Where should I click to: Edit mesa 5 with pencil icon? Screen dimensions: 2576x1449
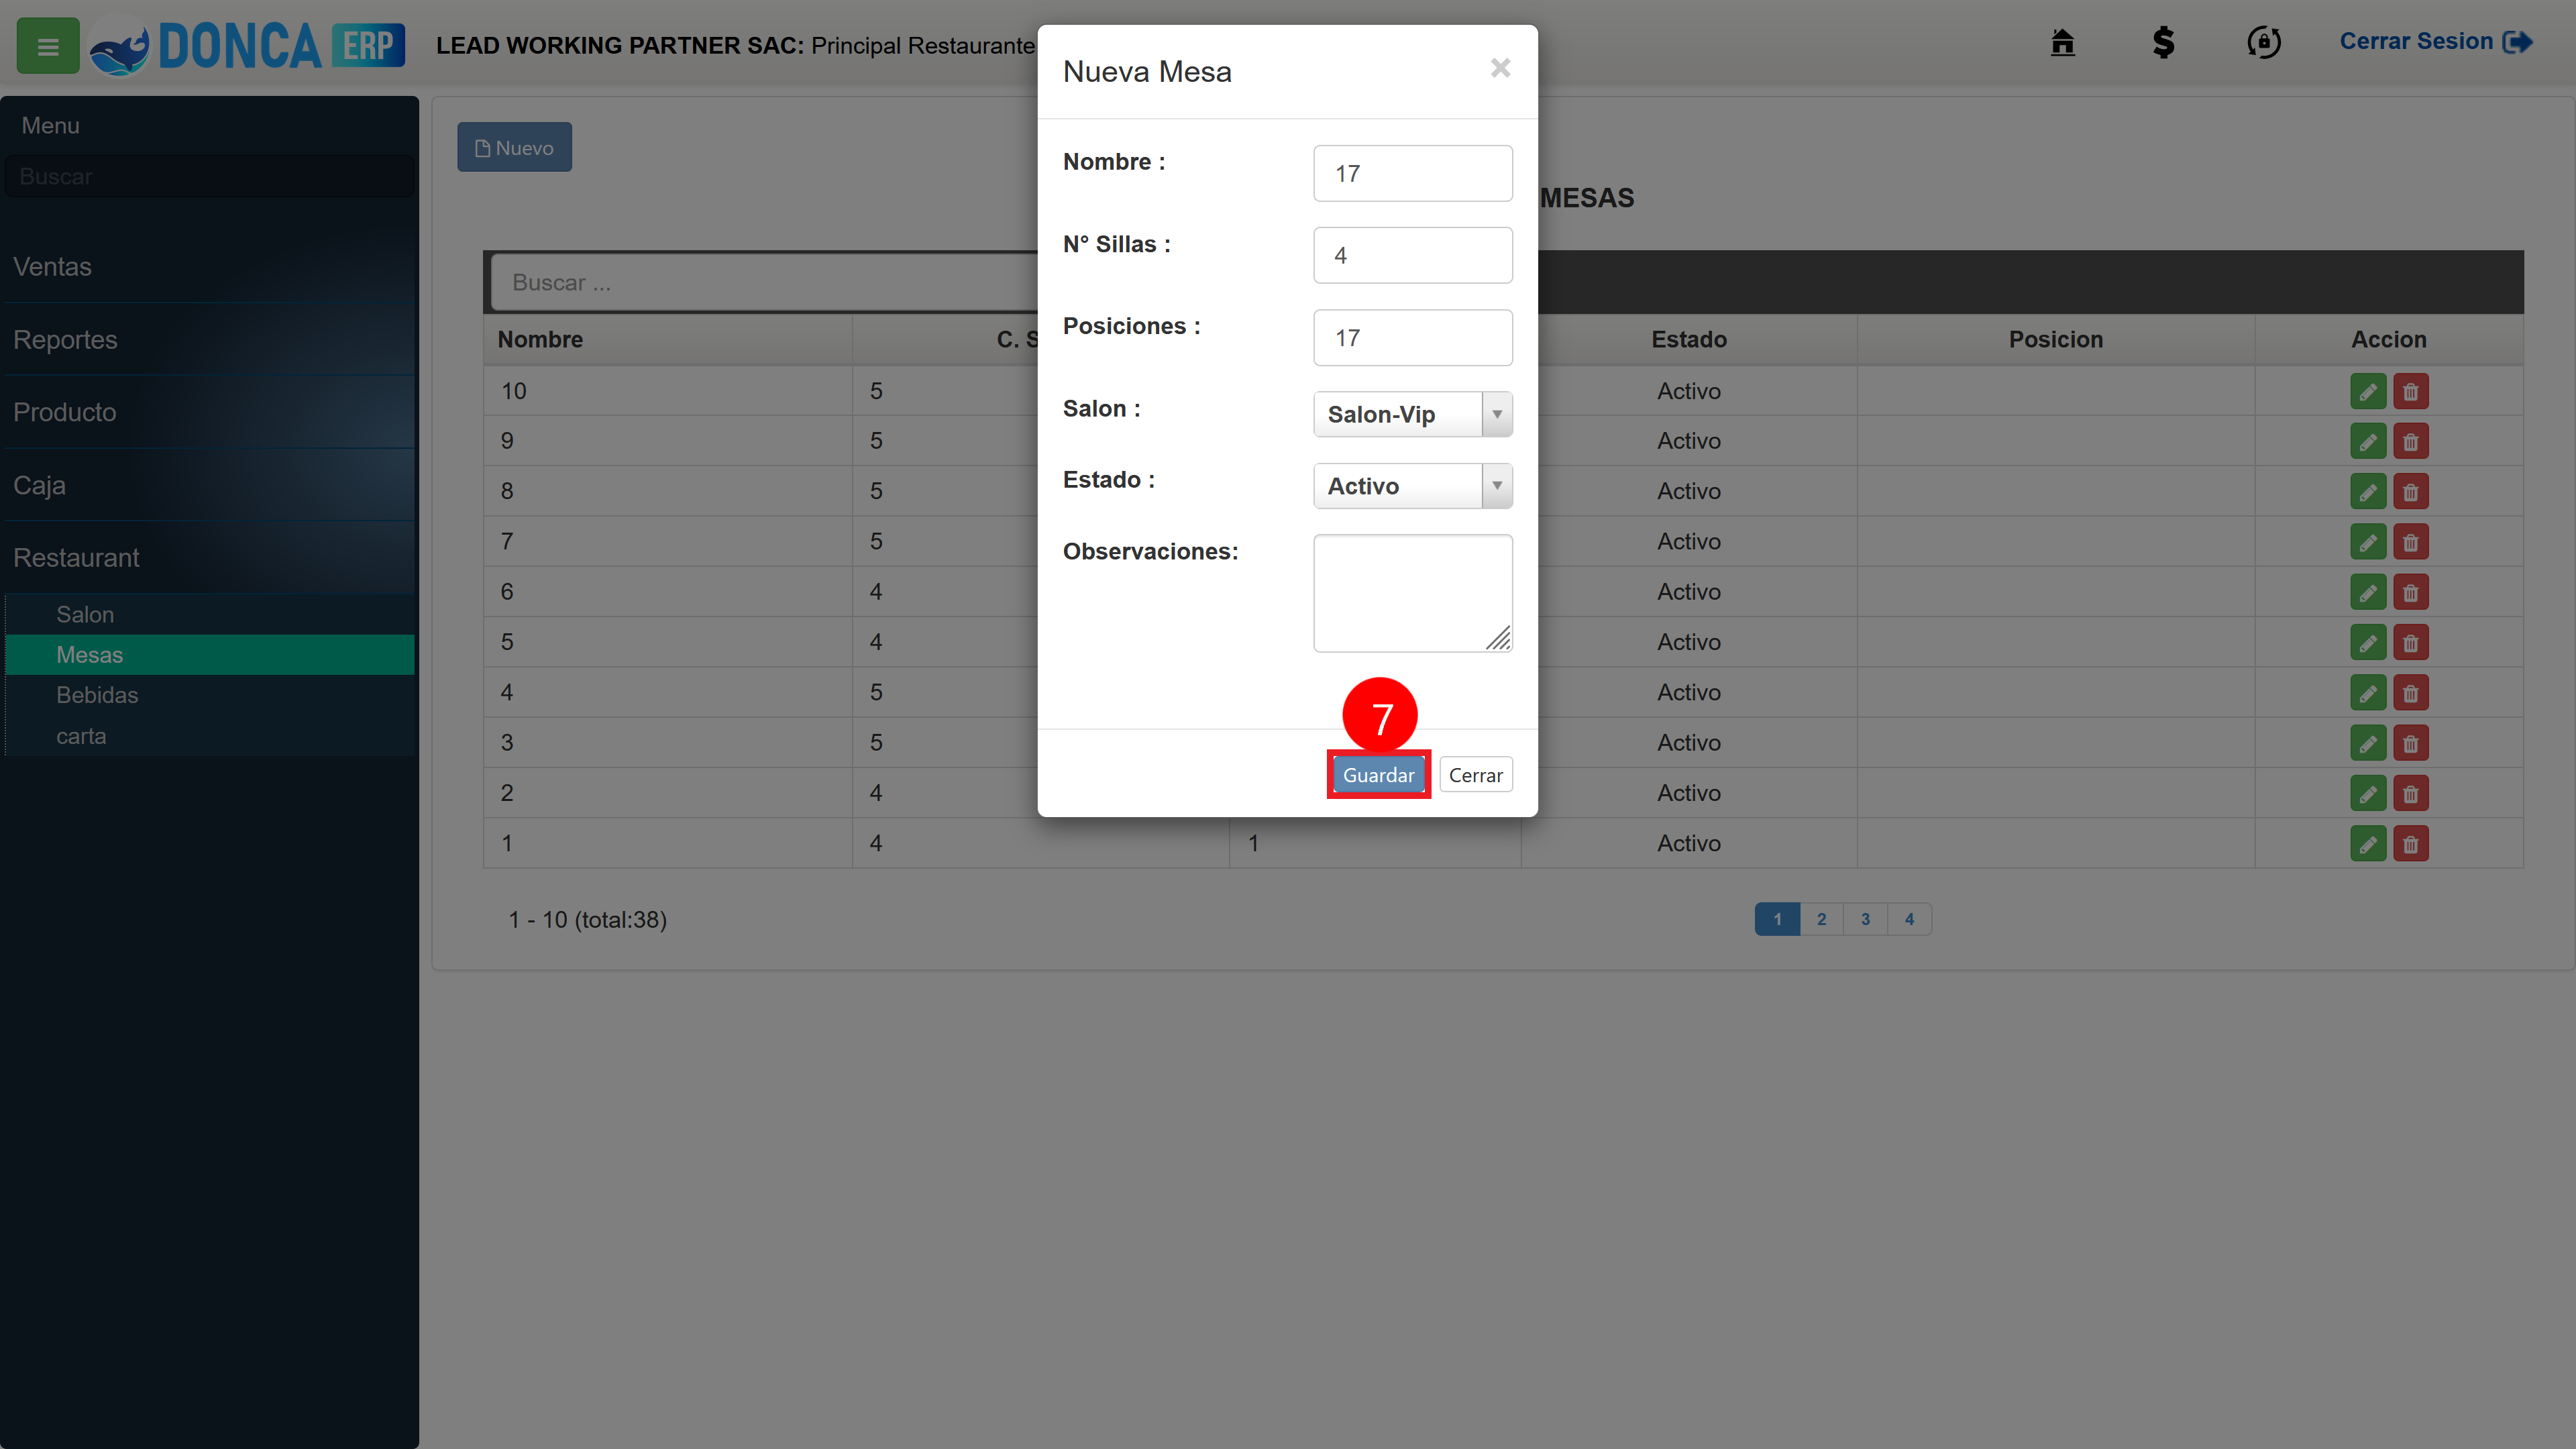coord(2367,642)
